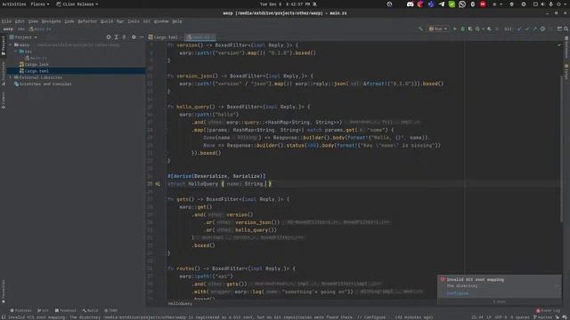Expand the Invalid VCS root notification

556,286
